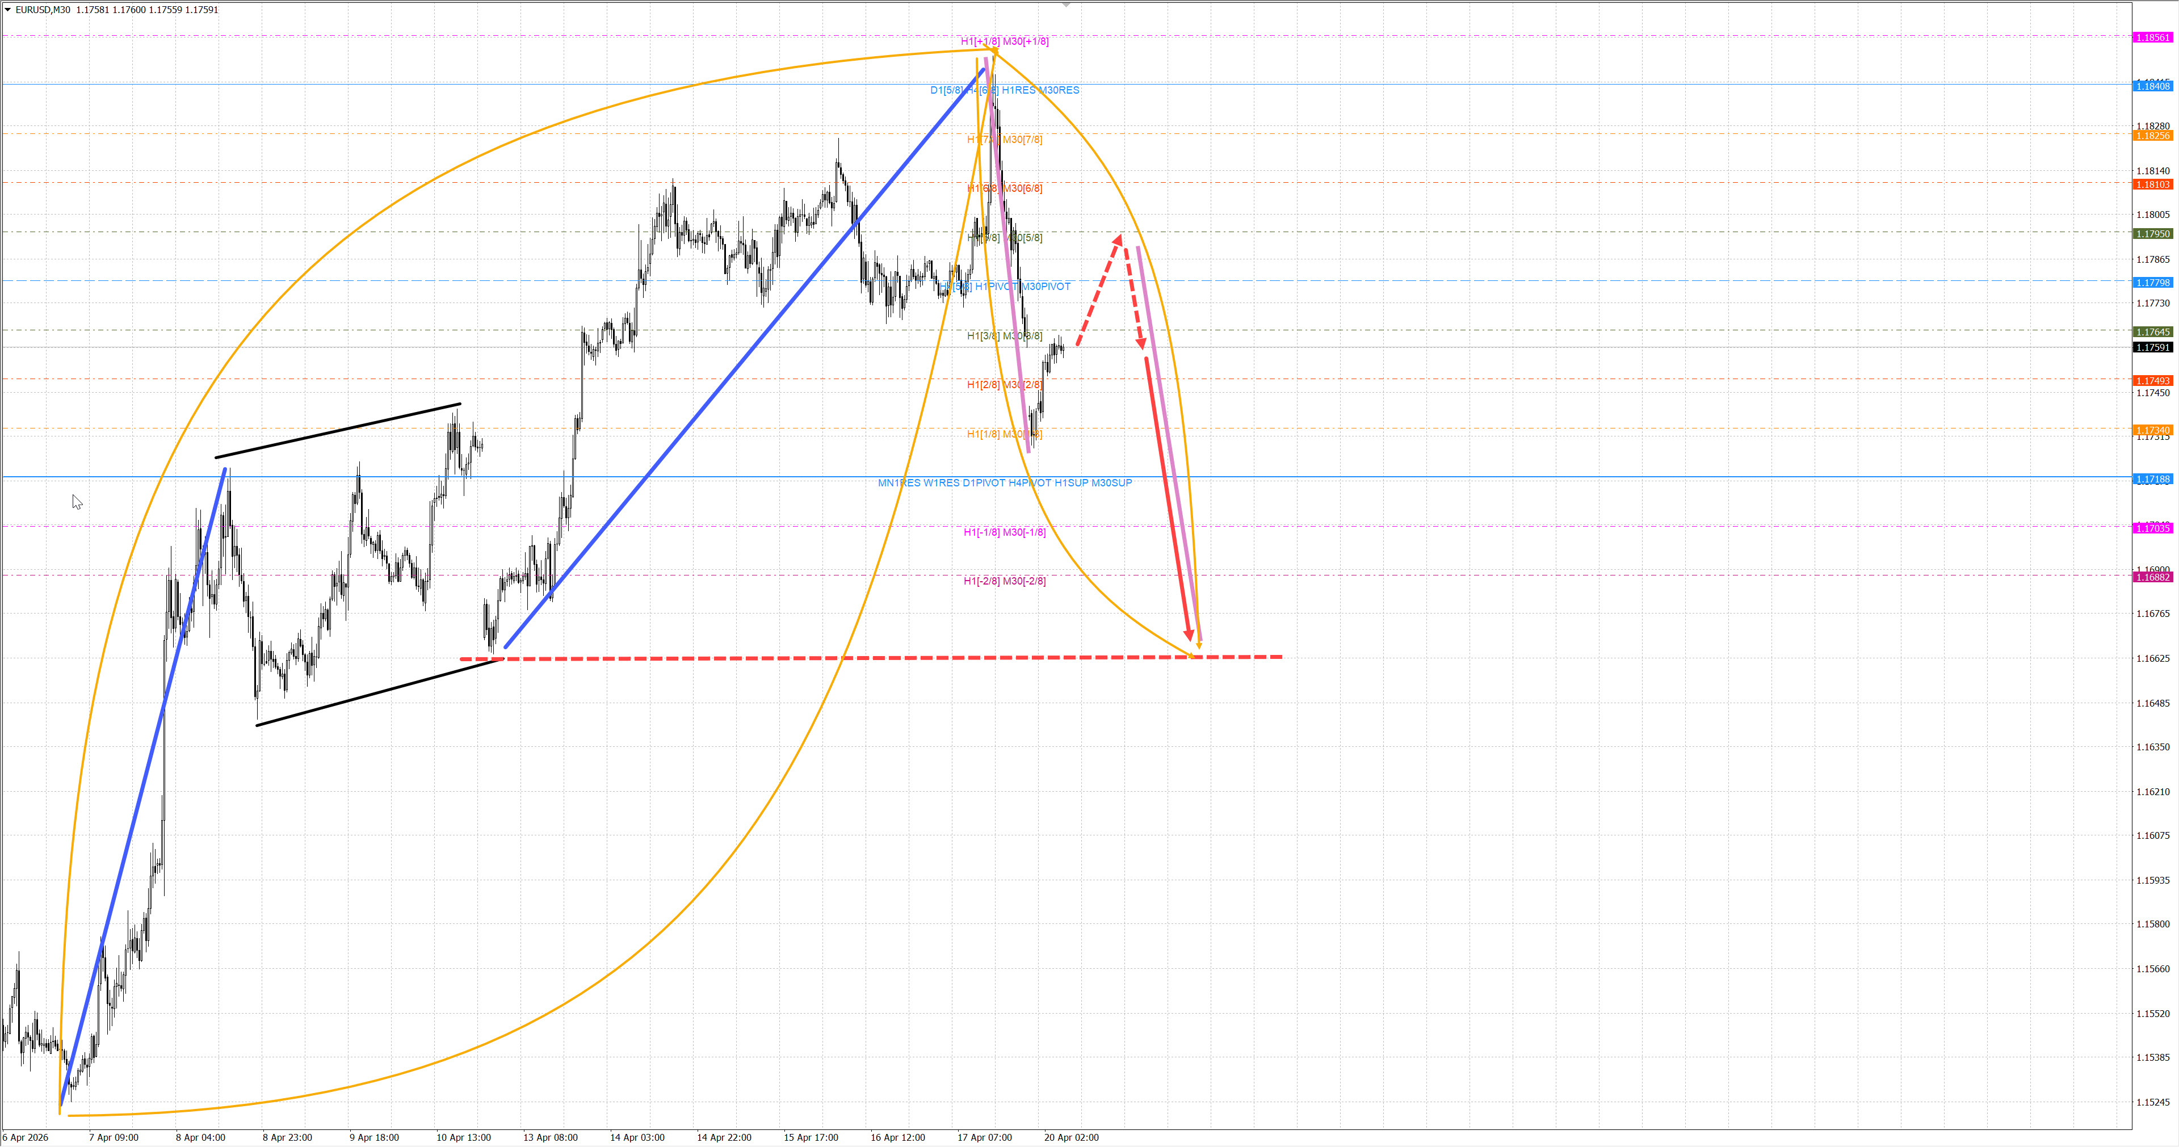Viewport: 2179px width, 1147px height.
Task: Click the 8 Apr 04:00 time label
Action: [200, 1138]
